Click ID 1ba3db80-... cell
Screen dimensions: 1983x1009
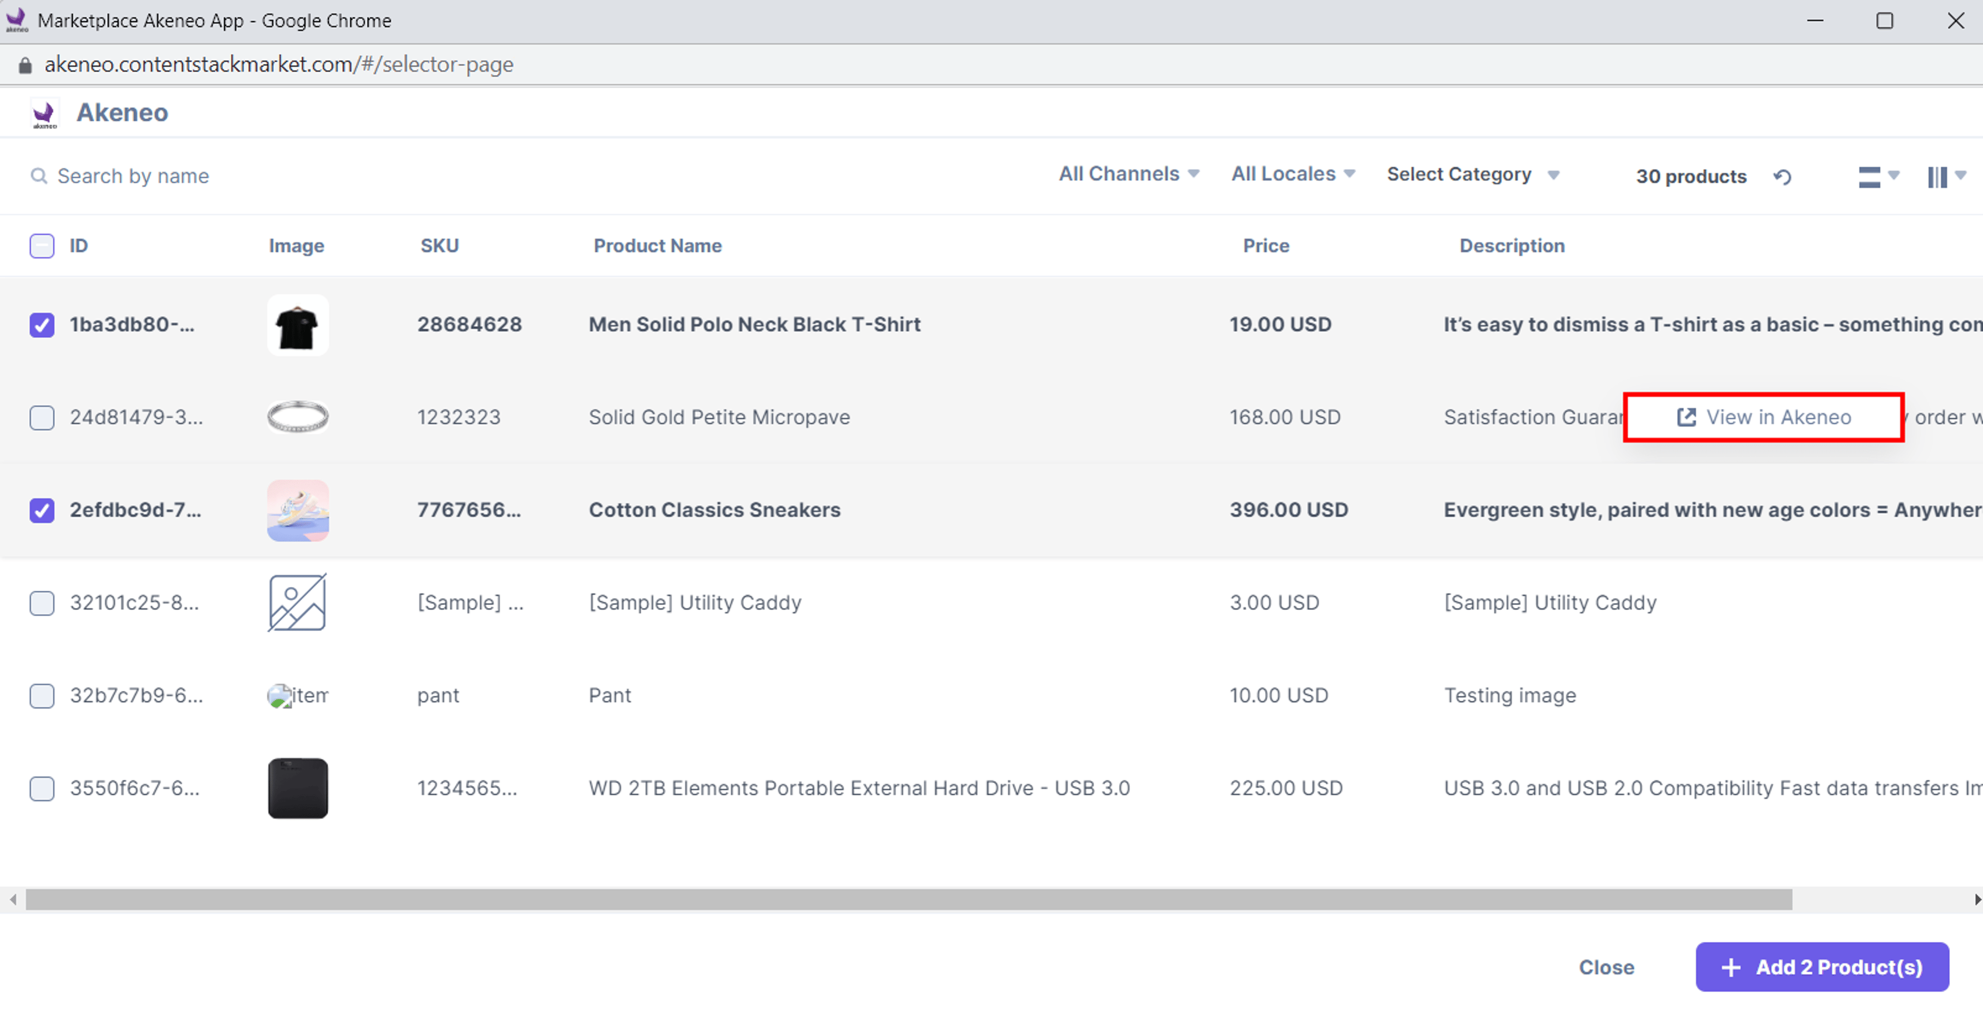[x=132, y=325]
